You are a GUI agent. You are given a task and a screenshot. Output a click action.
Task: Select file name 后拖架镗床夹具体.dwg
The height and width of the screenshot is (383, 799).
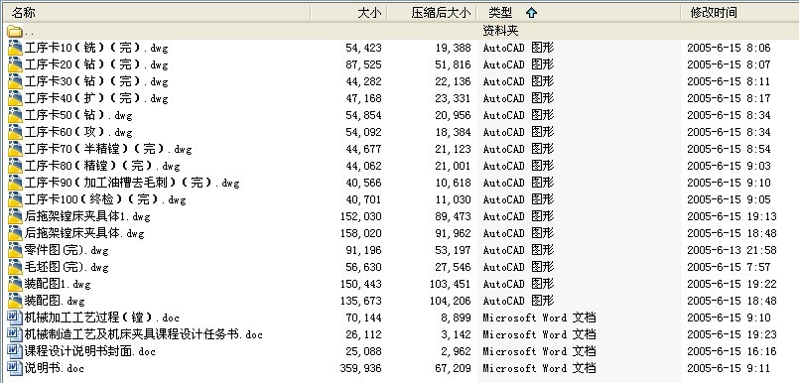pos(84,233)
